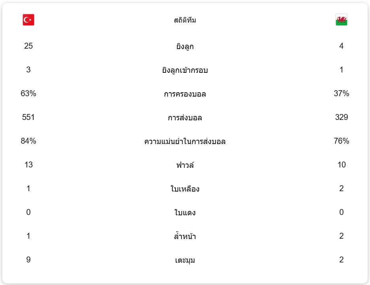Select the ใบเหลือง stat label
370x285 pixels.
click(x=185, y=189)
